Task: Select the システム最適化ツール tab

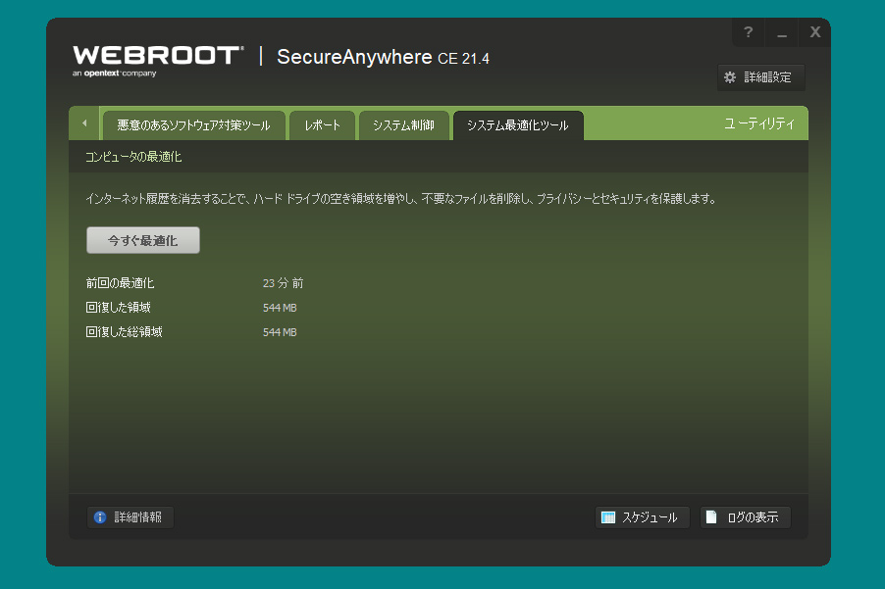Action: click(518, 125)
